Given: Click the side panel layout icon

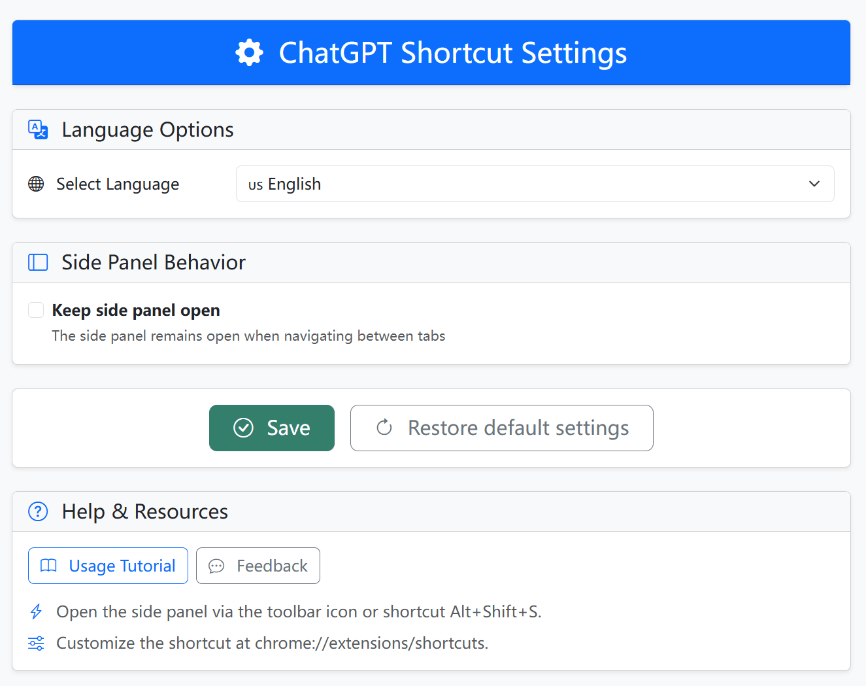Looking at the screenshot, I should pyautogui.click(x=38, y=262).
